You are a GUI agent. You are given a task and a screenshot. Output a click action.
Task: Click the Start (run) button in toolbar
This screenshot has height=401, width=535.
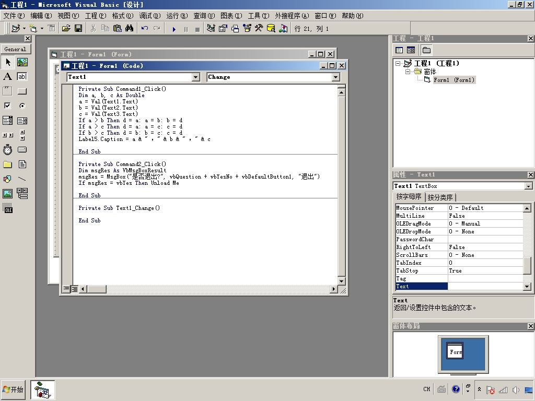point(174,29)
